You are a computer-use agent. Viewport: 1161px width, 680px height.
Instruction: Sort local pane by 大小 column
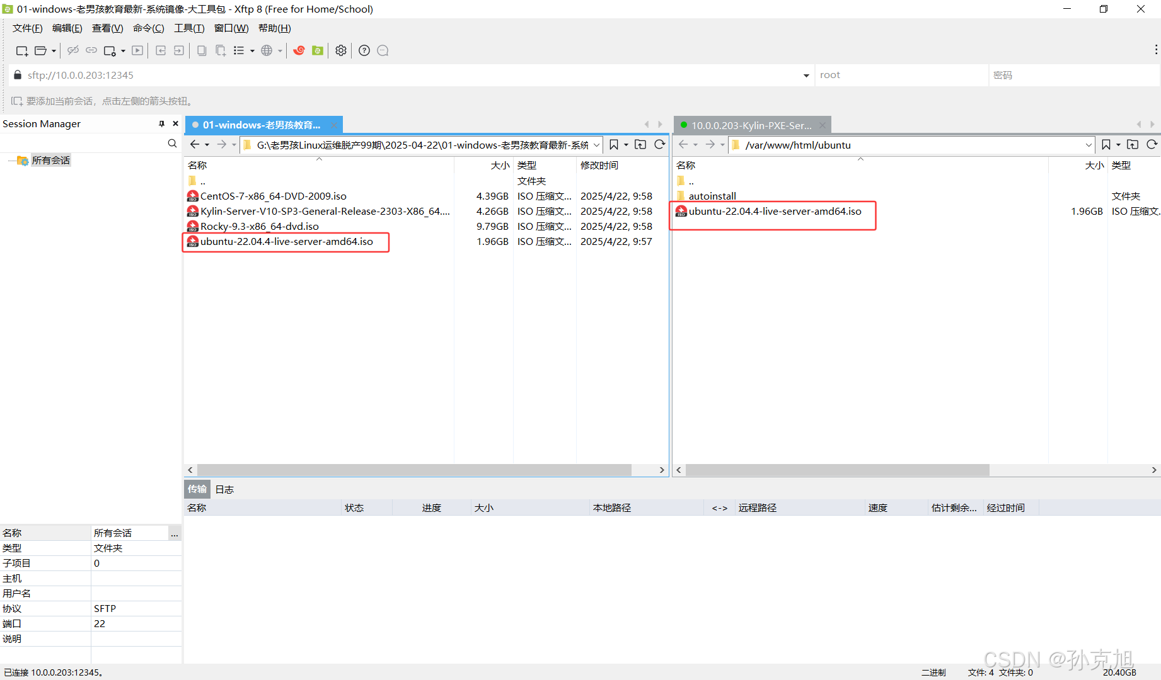pyautogui.click(x=484, y=166)
